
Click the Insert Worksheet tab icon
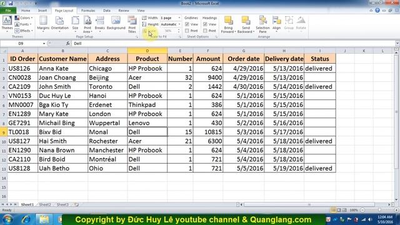76,204
